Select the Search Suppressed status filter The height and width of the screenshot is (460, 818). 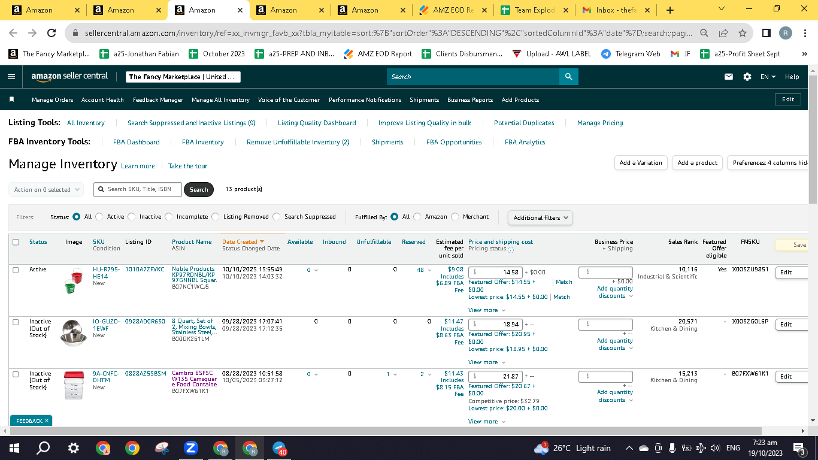pos(277,217)
